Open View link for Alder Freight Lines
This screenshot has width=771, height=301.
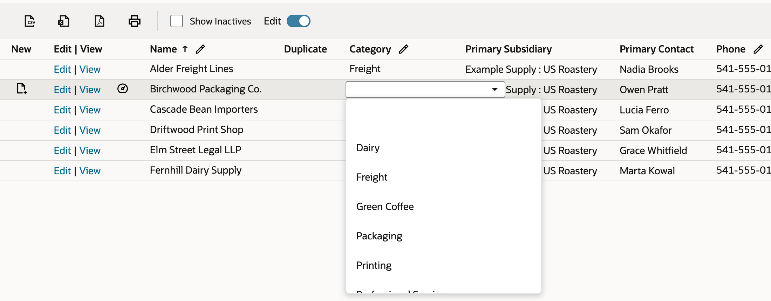tap(90, 69)
